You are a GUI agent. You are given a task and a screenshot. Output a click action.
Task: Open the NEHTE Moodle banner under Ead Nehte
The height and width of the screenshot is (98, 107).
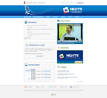(x=70, y=57)
